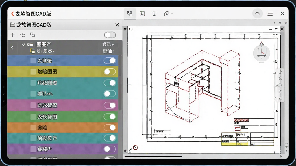
Task: Click the yellow title block cell in drawing
Action: [235, 144]
